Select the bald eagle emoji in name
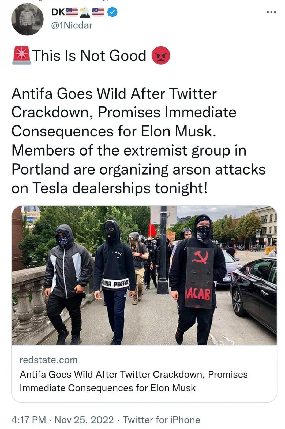This screenshot has height=429, width=285. (85, 12)
